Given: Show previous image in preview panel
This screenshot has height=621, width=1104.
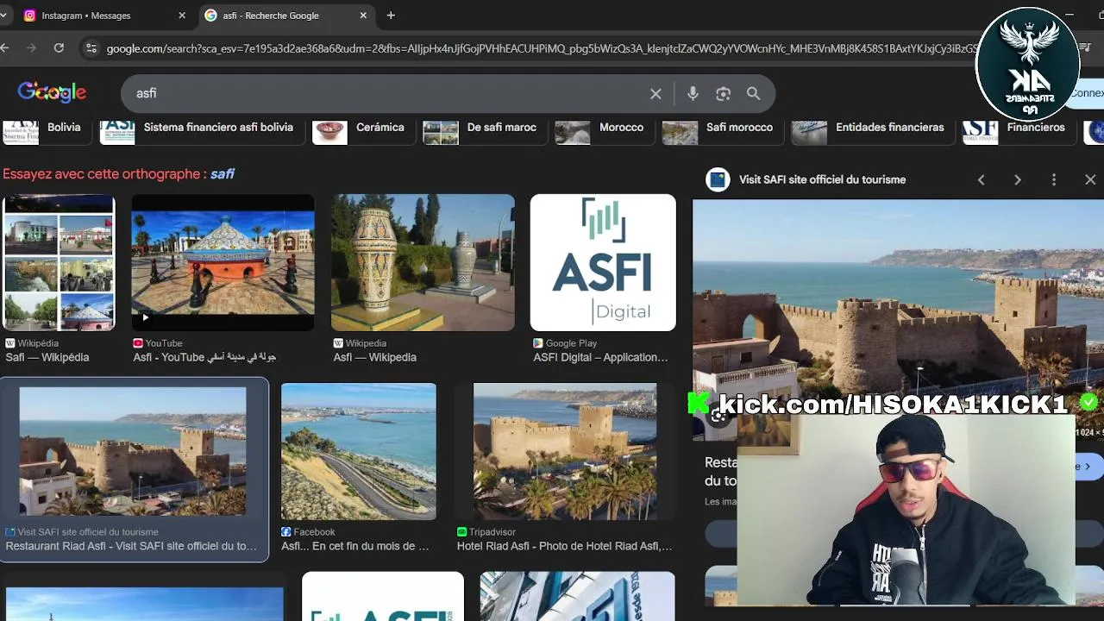Looking at the screenshot, I should click(981, 179).
